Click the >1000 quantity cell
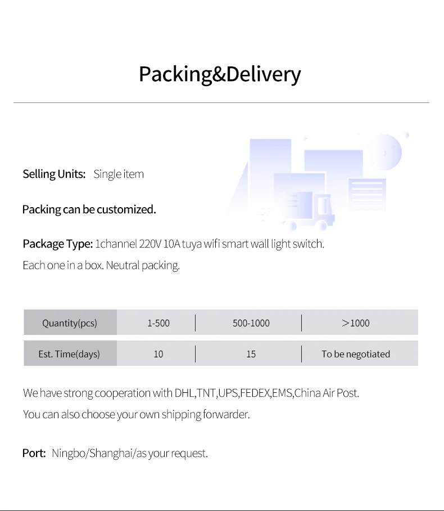 356,323
